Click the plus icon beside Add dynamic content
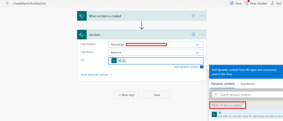 [202, 67]
